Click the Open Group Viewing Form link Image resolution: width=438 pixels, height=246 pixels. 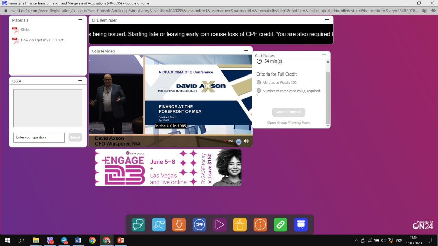[288, 122]
